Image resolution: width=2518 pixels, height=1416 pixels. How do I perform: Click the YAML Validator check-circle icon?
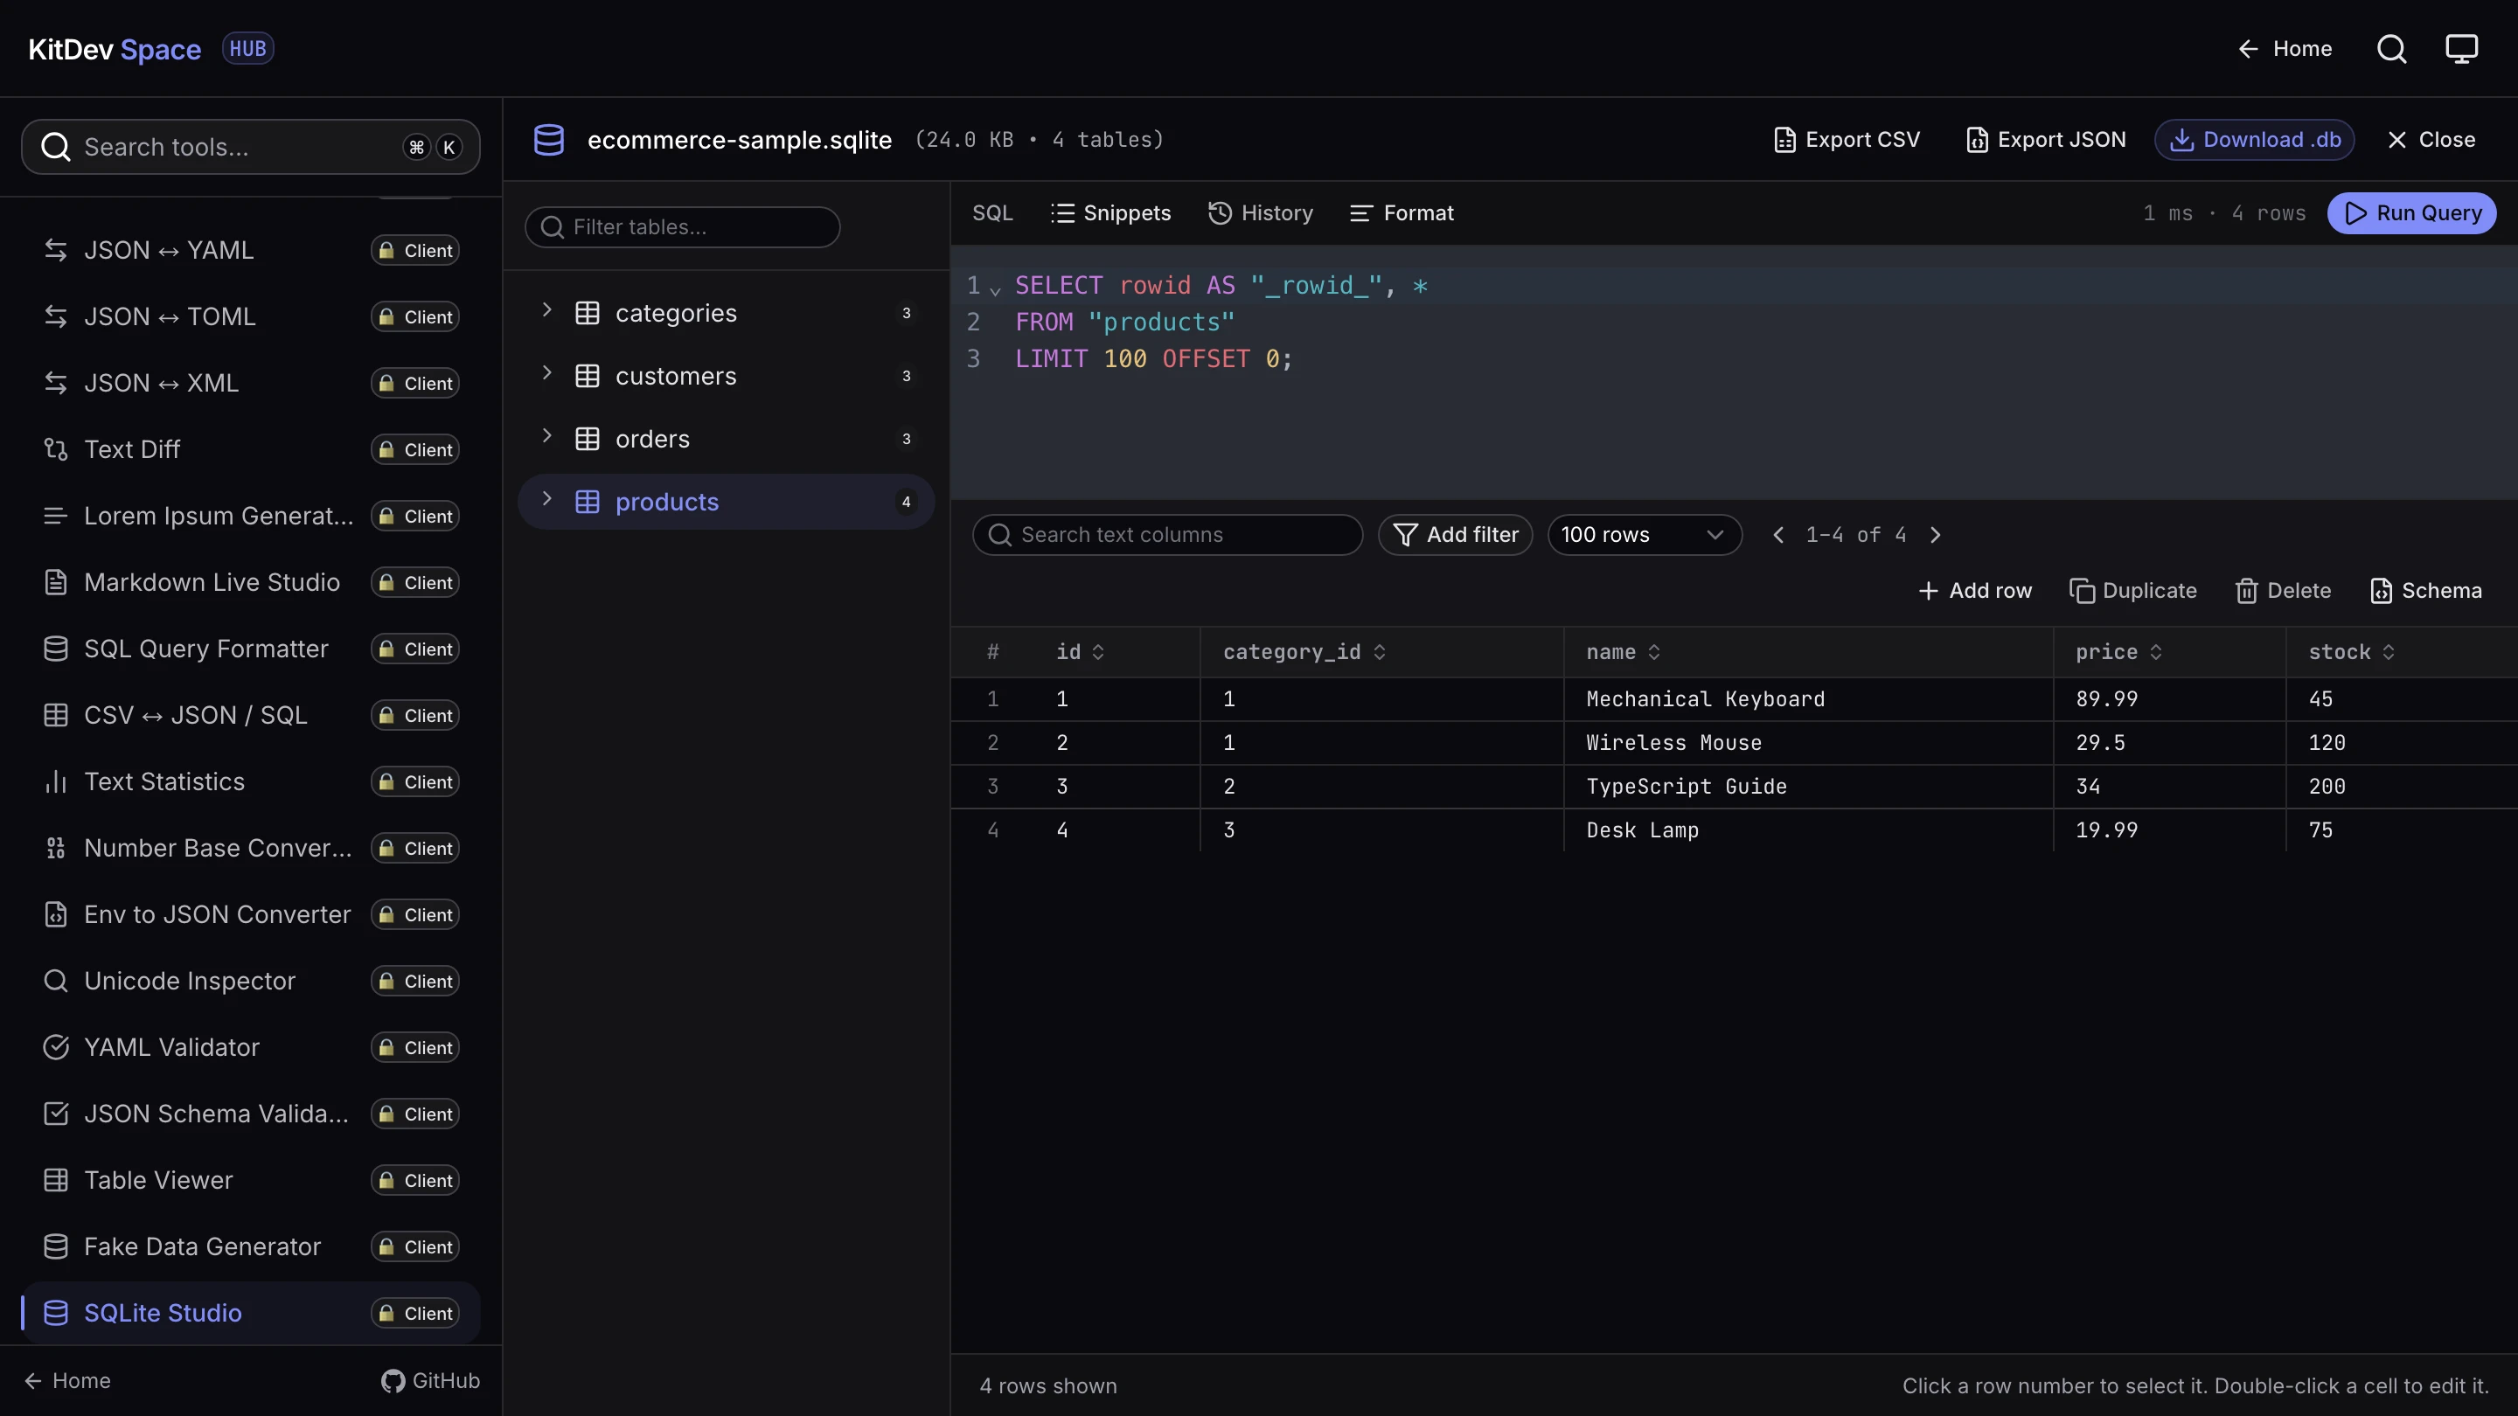(x=56, y=1048)
